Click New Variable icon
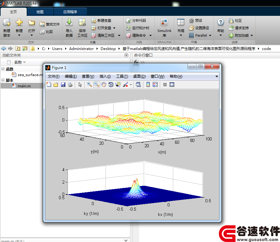This screenshot has width=280, height=242. point(93,21)
